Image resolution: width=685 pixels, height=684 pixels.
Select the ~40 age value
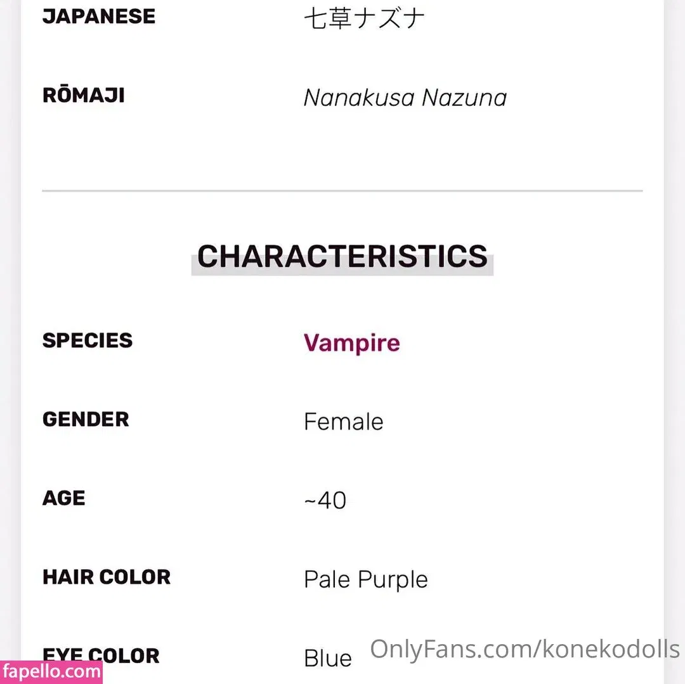click(x=325, y=501)
